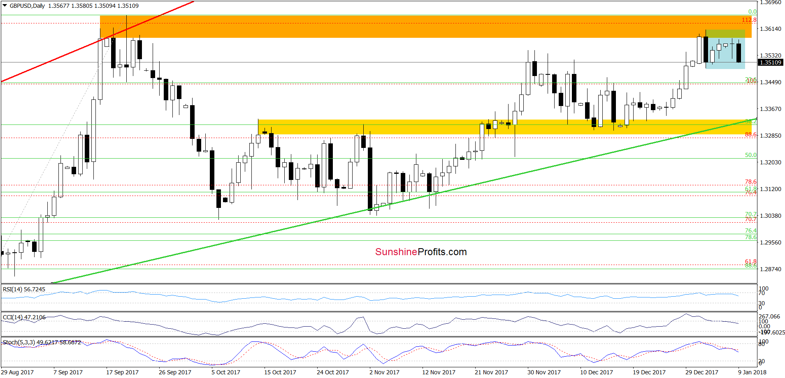The height and width of the screenshot is (378, 785).
Task: Open the GBPUSD,Daily chart title dropdown arrow
Action: point(5,6)
